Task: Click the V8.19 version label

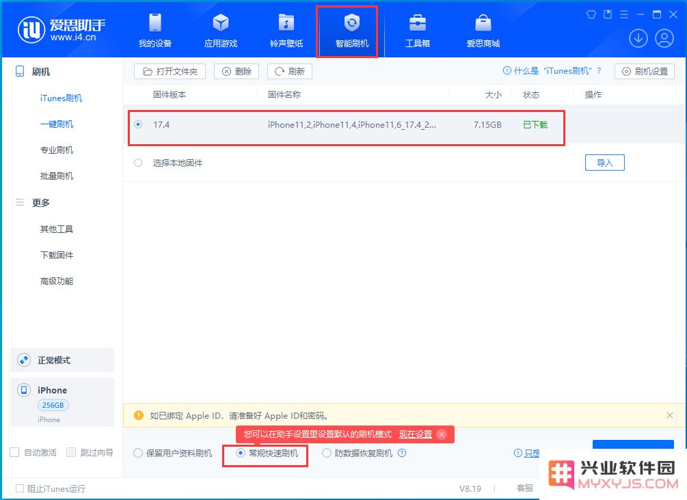Action: 470,488
